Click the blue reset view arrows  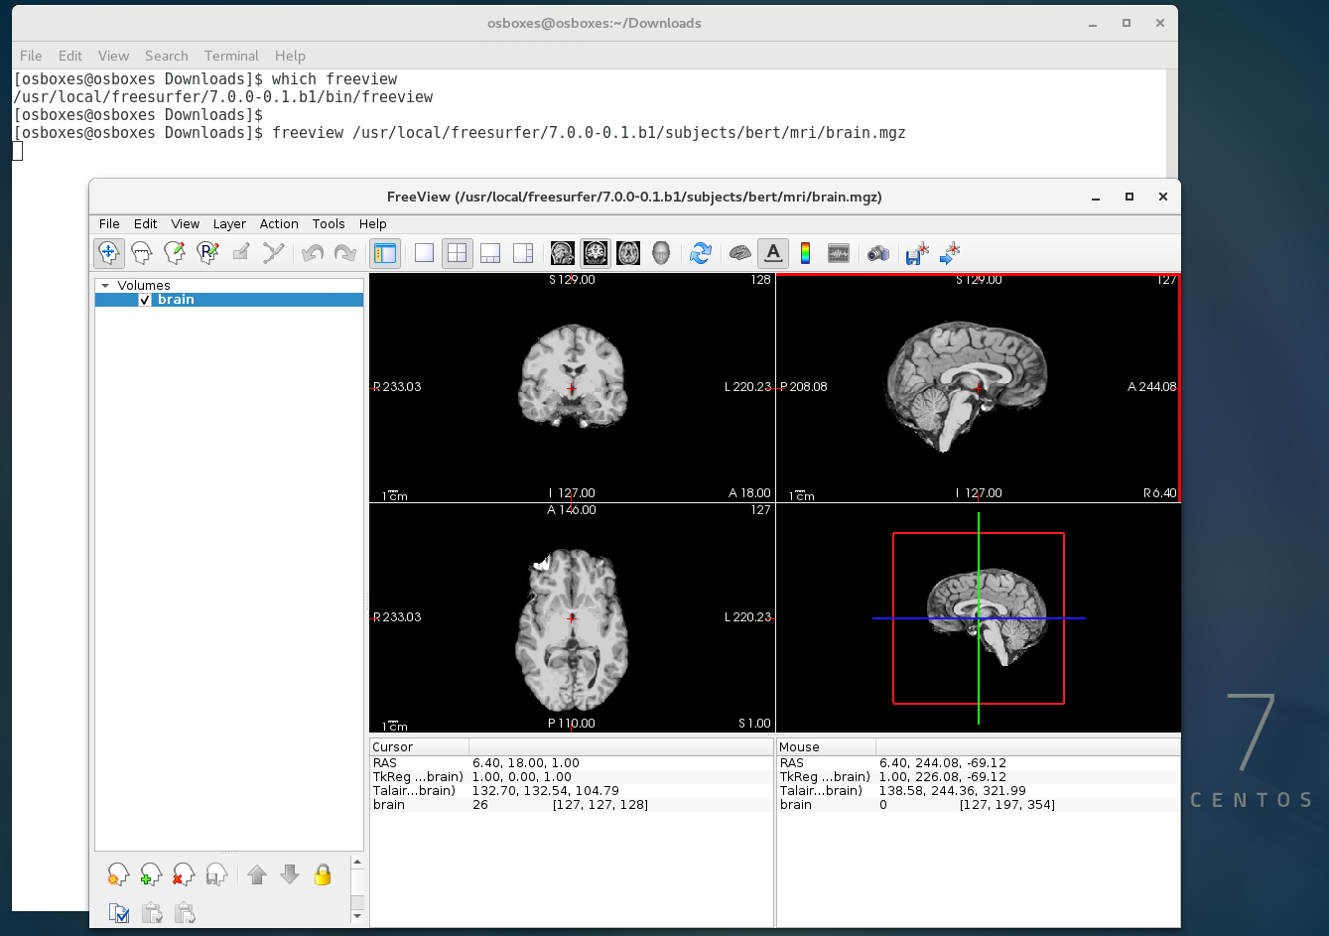click(x=701, y=253)
